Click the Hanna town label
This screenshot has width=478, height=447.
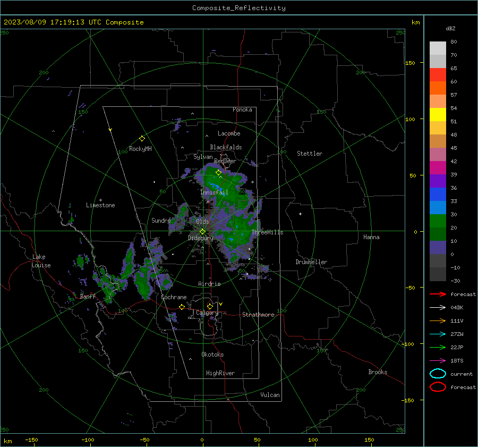click(x=371, y=237)
